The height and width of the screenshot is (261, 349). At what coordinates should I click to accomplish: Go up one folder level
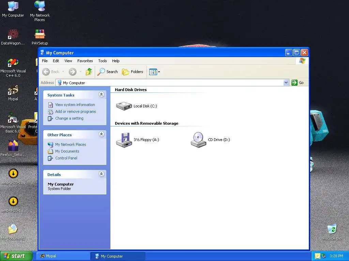(89, 72)
